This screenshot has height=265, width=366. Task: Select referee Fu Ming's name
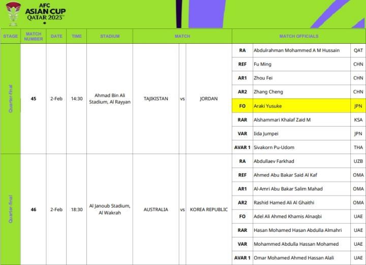tap(262, 65)
